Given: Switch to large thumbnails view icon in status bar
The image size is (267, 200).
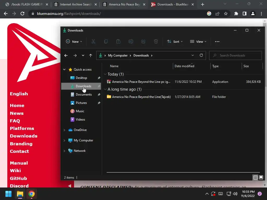Looking at the screenshot, I should 261,178.
